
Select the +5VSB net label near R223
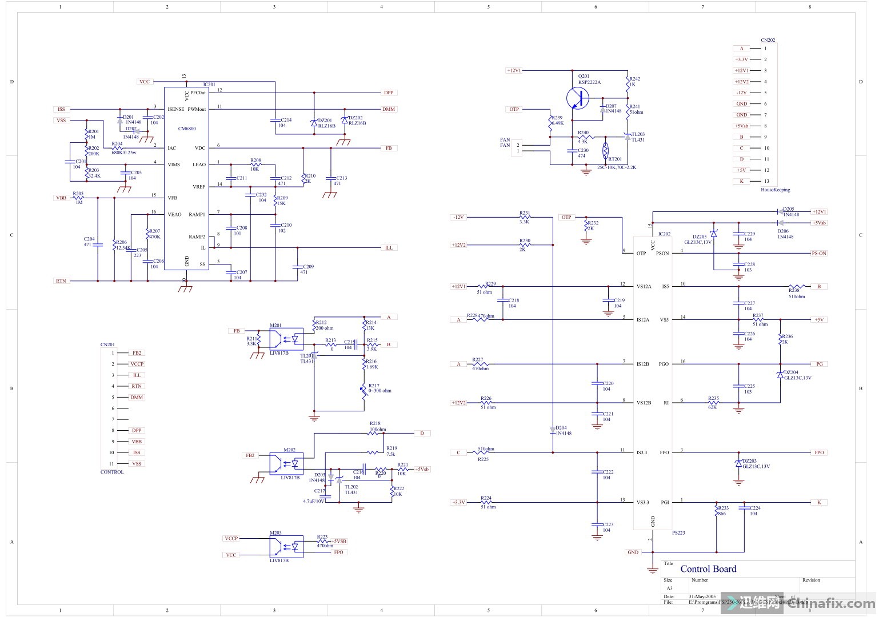coord(339,541)
